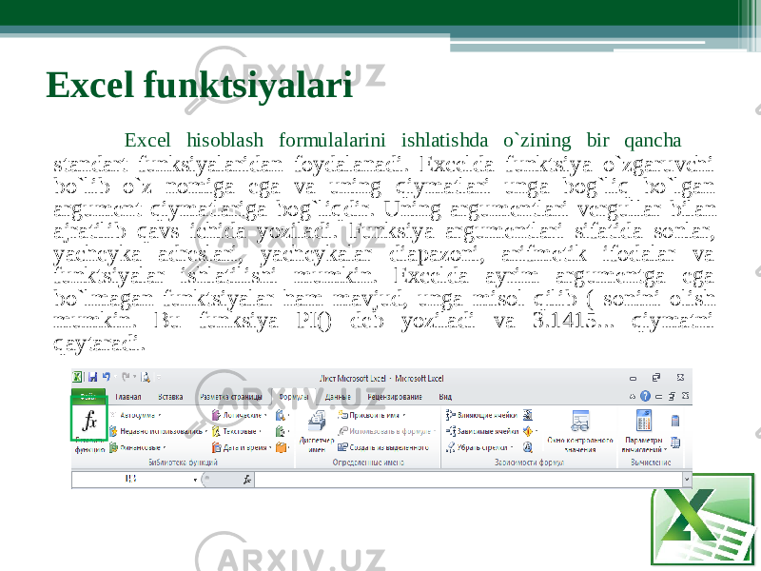Switch to the Данные tab

point(338,397)
